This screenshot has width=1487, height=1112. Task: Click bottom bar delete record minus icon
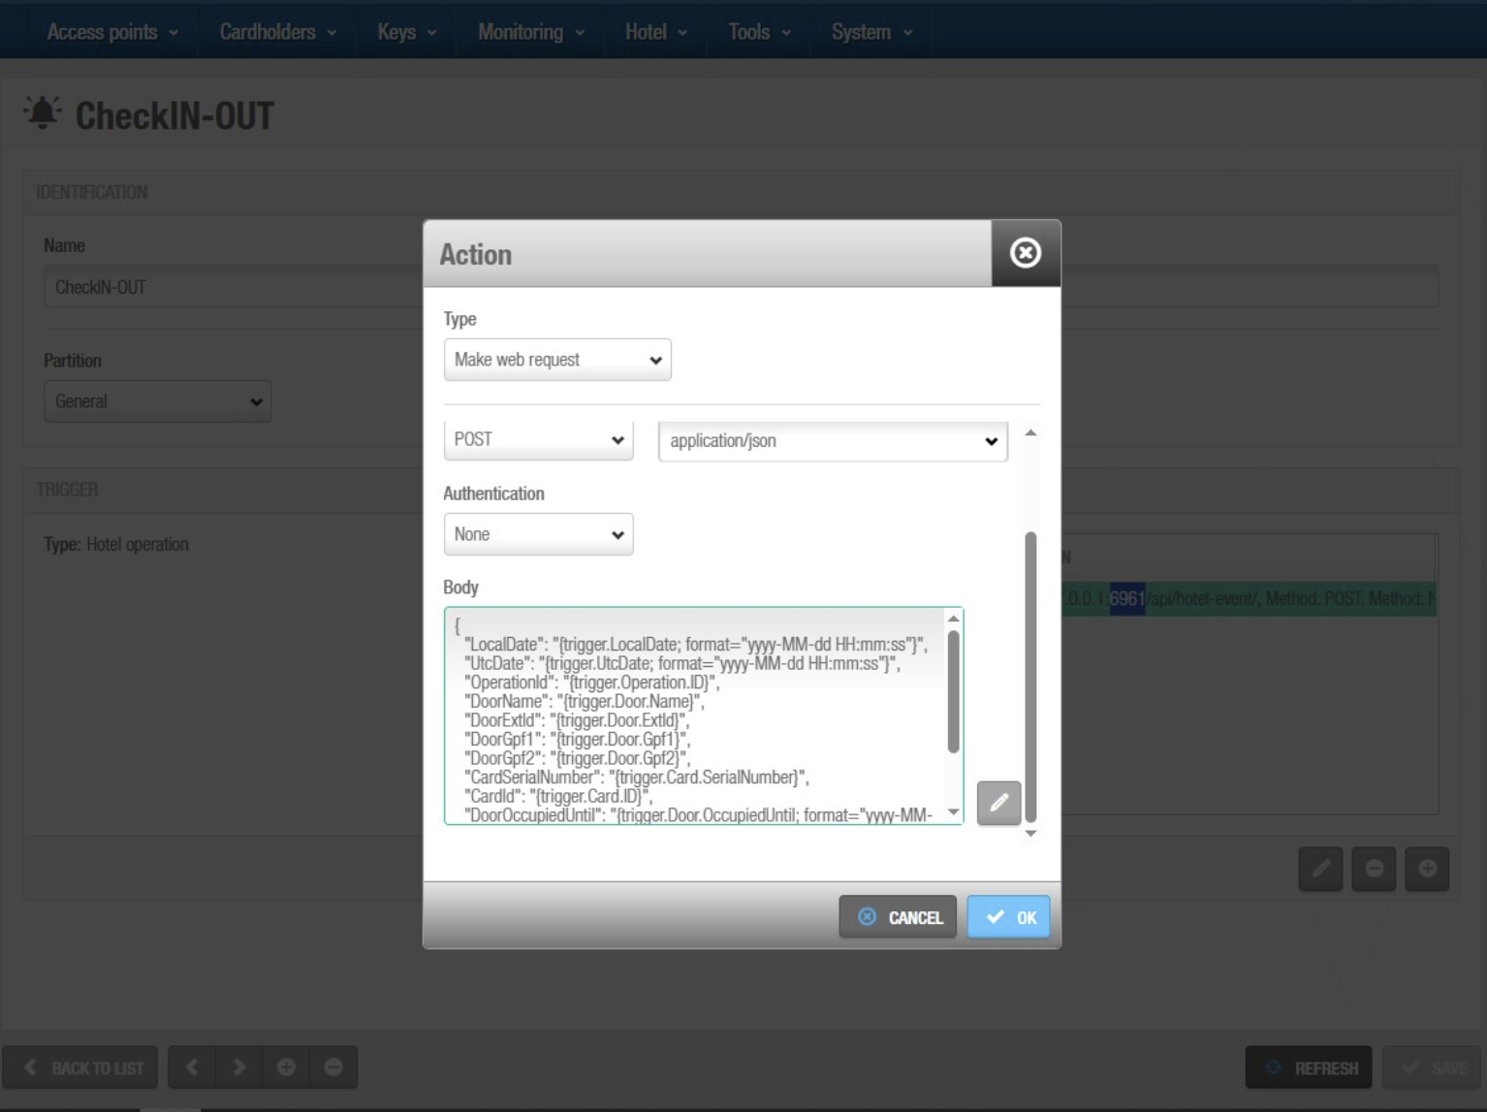pos(333,1067)
